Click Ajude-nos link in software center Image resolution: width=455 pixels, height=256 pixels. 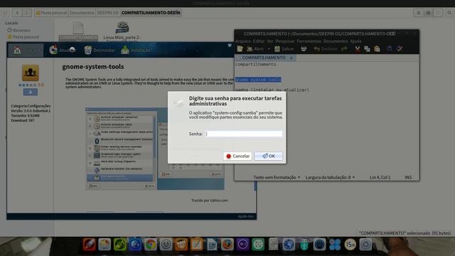(245, 216)
